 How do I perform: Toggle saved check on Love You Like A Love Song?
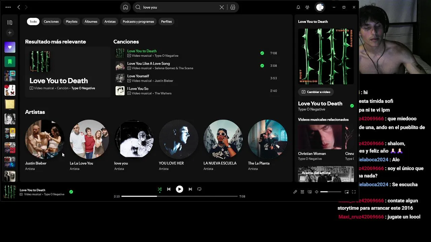click(262, 66)
